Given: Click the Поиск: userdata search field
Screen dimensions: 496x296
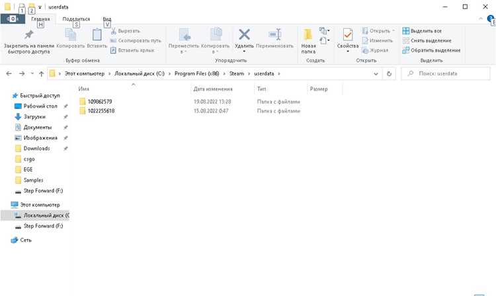Looking at the screenshot, I should 446,73.
